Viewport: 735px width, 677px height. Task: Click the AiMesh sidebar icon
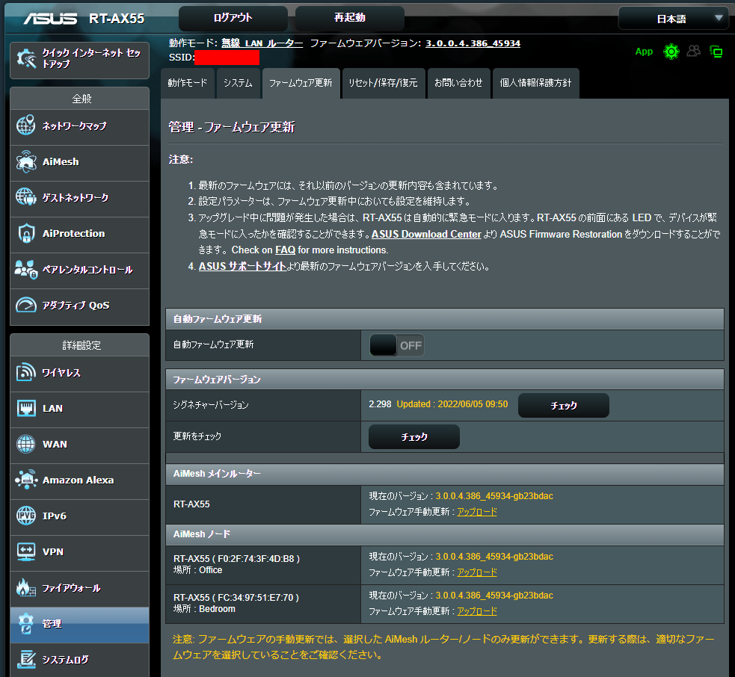point(25,161)
